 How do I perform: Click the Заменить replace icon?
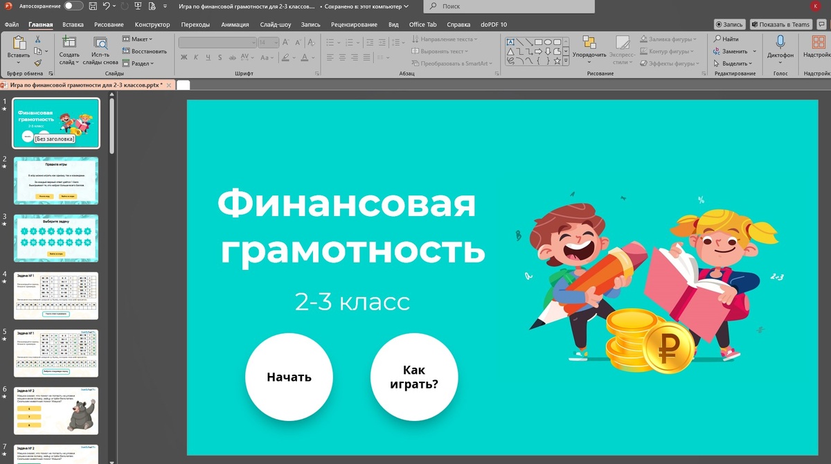pyautogui.click(x=729, y=51)
